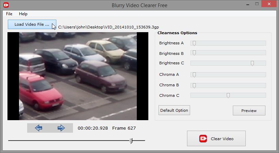This screenshot has width=279, height=153.
Task: Click the app icon in title bar
Action: 6,5
